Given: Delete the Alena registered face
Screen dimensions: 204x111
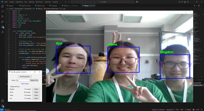Looking at the screenshot, I should pyautogui.click(x=36, y=95).
